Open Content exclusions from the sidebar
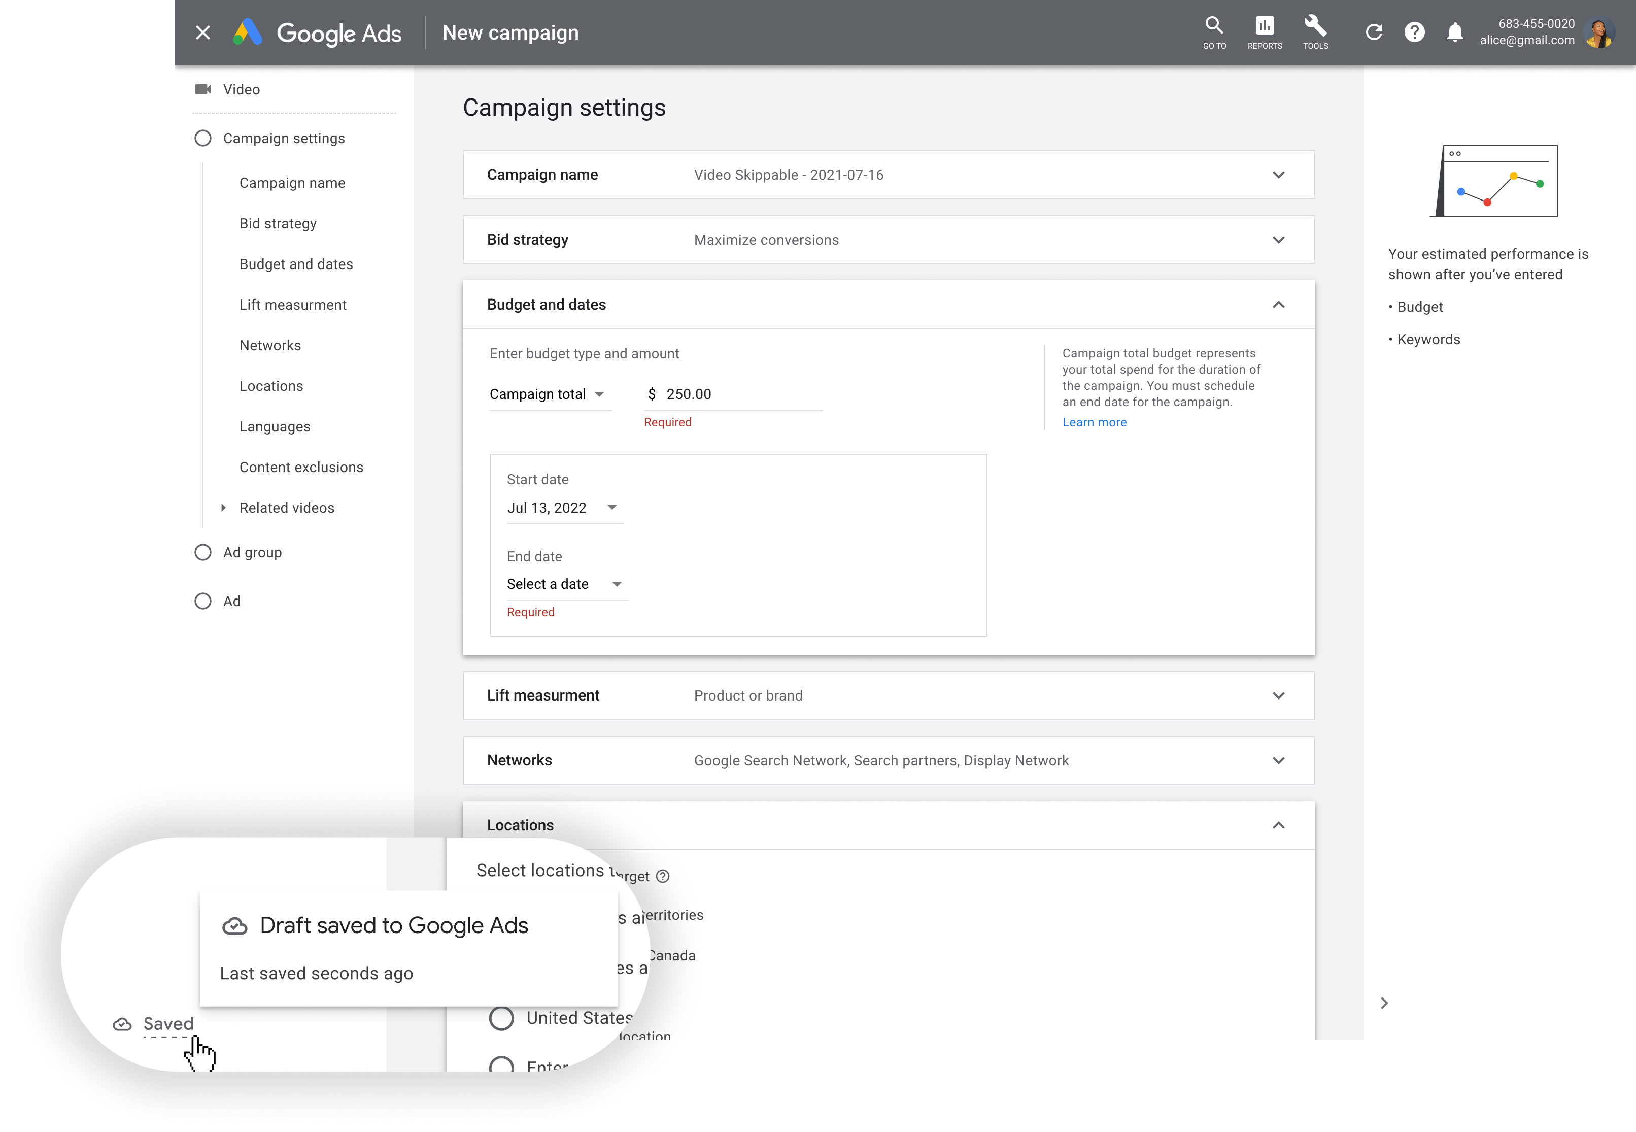 click(300, 467)
